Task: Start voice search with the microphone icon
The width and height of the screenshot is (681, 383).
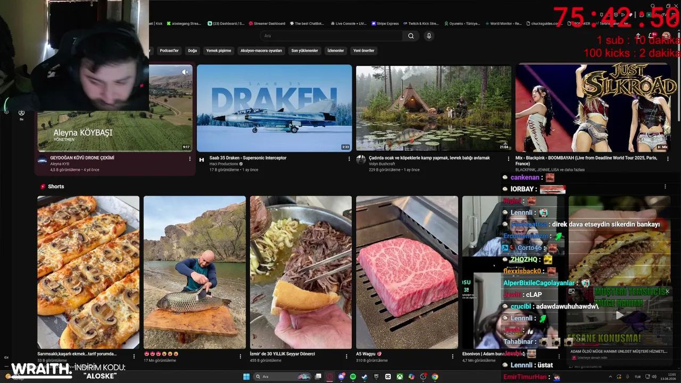Action: (x=429, y=36)
